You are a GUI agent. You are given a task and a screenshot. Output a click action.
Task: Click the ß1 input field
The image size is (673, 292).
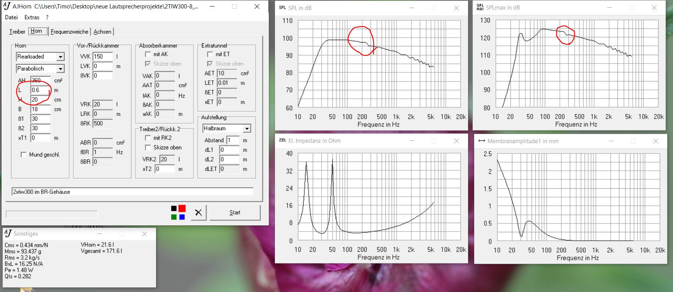pyautogui.click(x=41, y=119)
